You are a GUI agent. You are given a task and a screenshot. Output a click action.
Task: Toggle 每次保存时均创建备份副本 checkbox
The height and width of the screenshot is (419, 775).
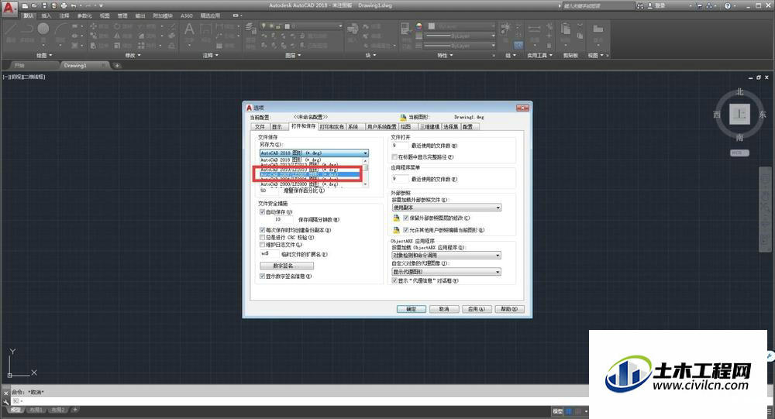point(263,230)
